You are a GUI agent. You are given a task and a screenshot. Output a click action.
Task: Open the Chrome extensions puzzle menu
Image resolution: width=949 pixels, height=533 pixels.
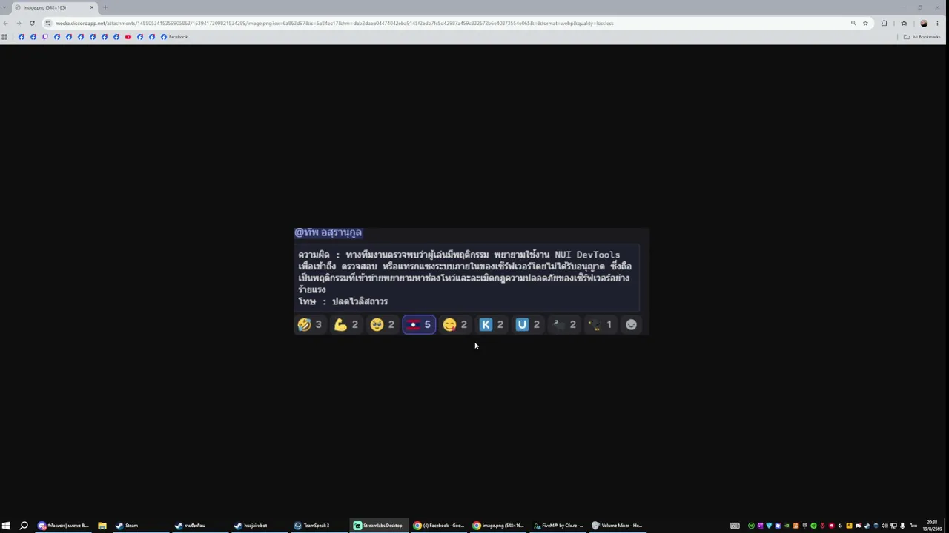884,23
